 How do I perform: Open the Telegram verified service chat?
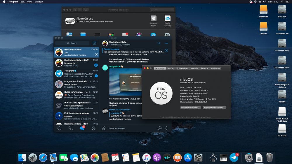click(77, 73)
